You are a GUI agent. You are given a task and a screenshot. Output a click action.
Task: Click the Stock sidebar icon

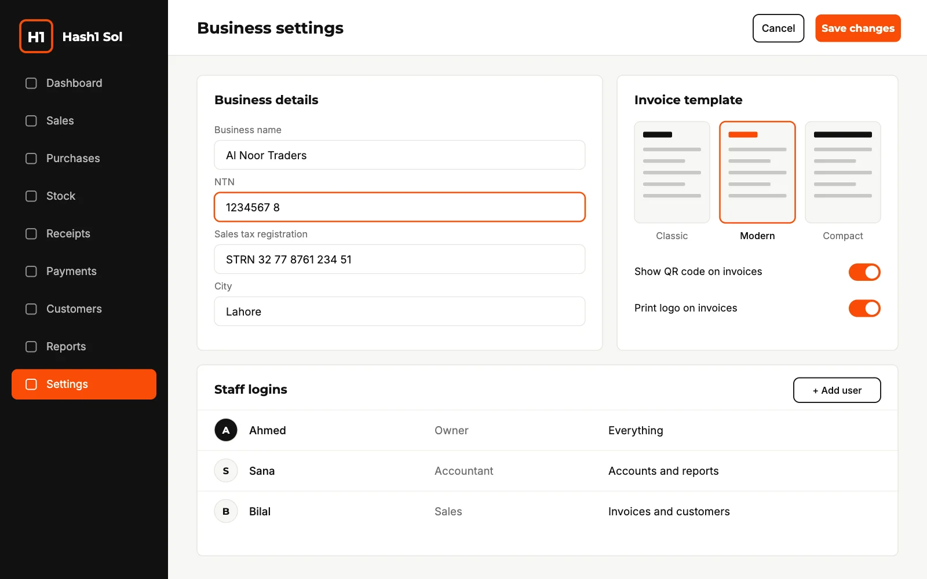click(x=31, y=196)
